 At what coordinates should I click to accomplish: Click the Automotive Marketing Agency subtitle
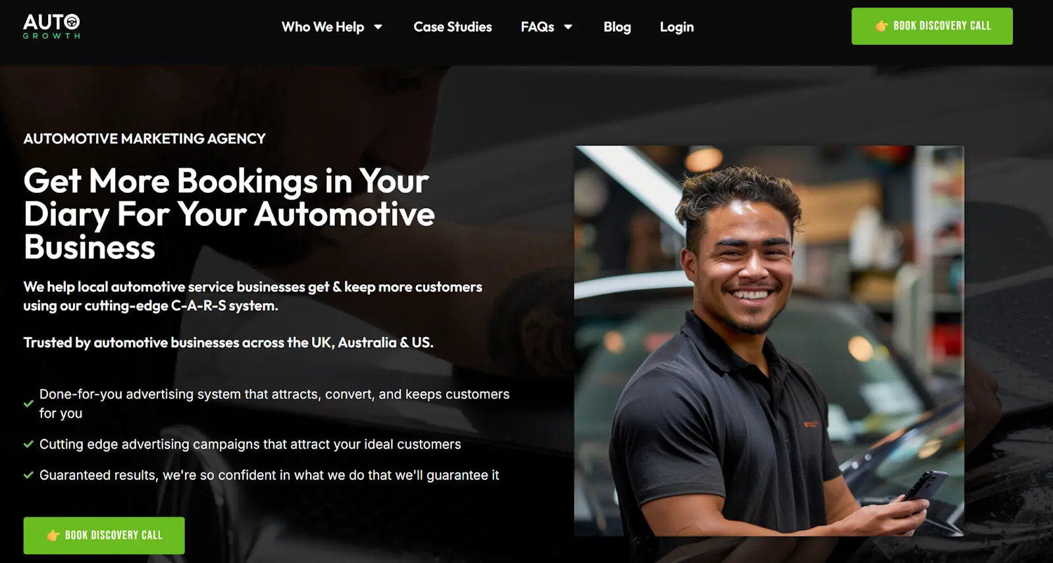[x=145, y=139]
